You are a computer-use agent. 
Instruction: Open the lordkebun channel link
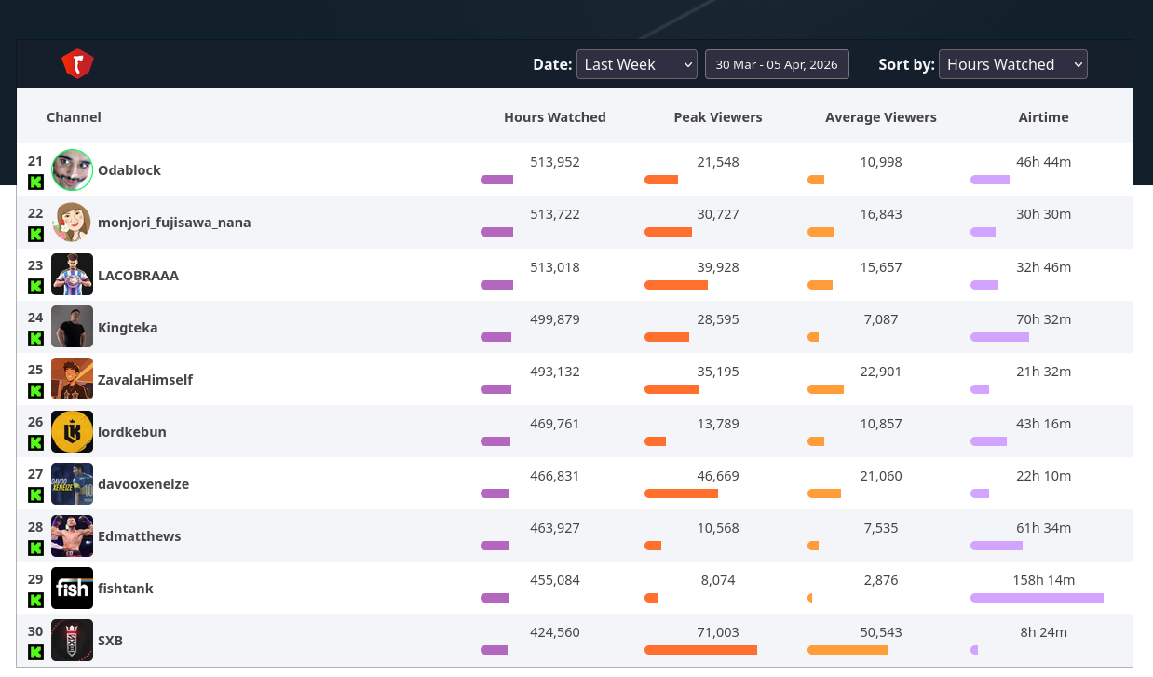132,431
